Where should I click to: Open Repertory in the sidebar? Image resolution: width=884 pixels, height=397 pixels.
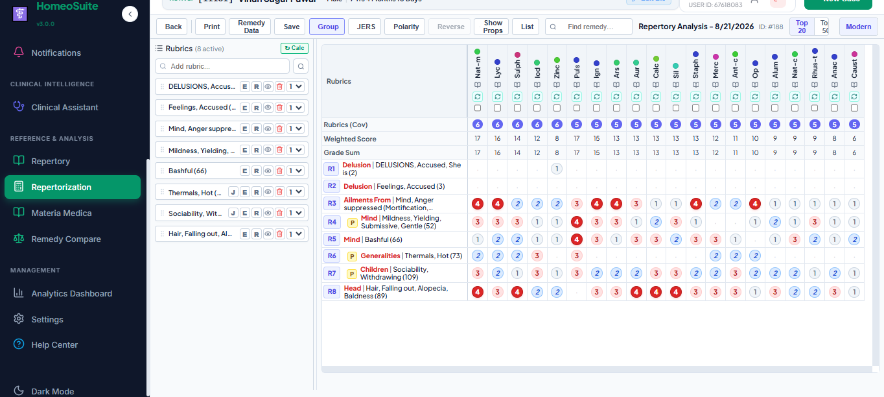pos(73,161)
